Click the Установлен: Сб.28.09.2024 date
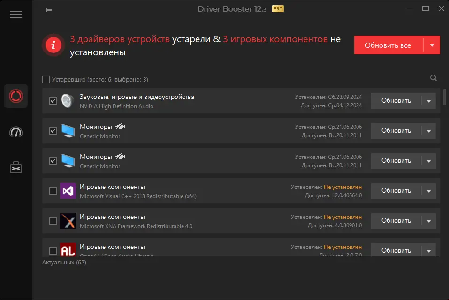The height and width of the screenshot is (300, 449). click(328, 97)
